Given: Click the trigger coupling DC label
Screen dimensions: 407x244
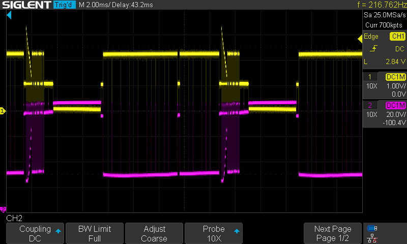Looking at the screenshot, I should click(400, 49).
